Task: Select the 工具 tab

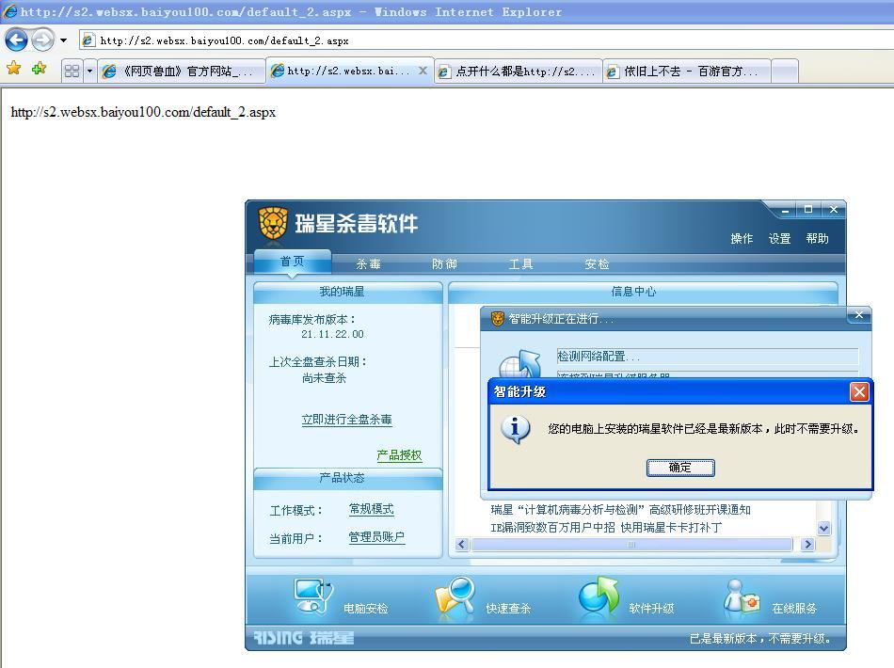Action: point(520,263)
